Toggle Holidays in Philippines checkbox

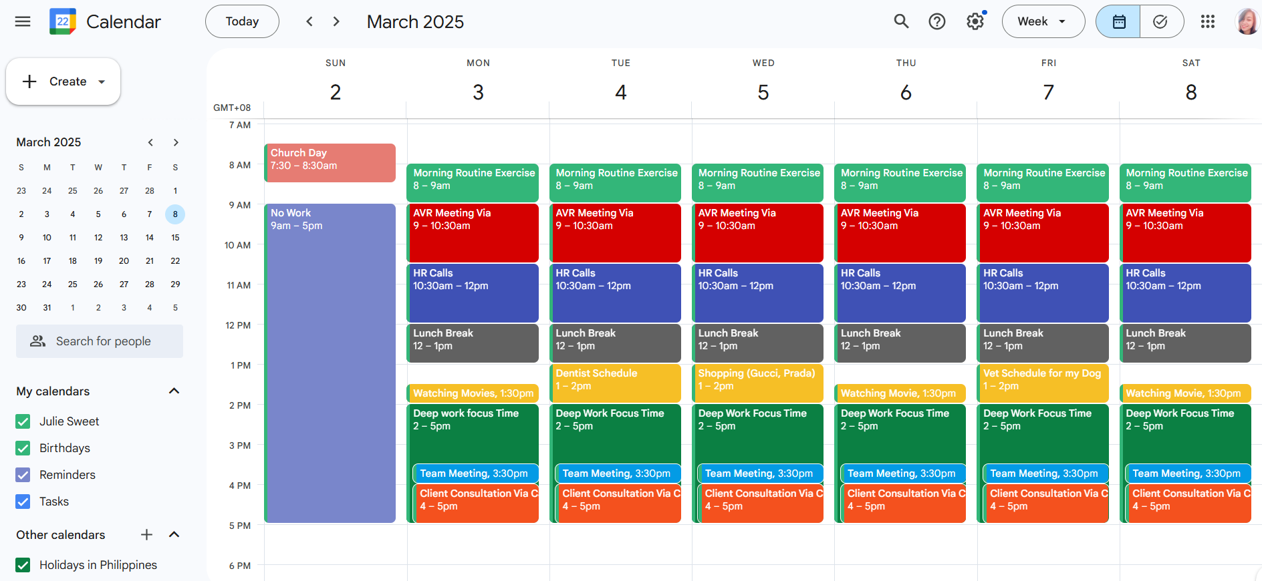pos(23,565)
